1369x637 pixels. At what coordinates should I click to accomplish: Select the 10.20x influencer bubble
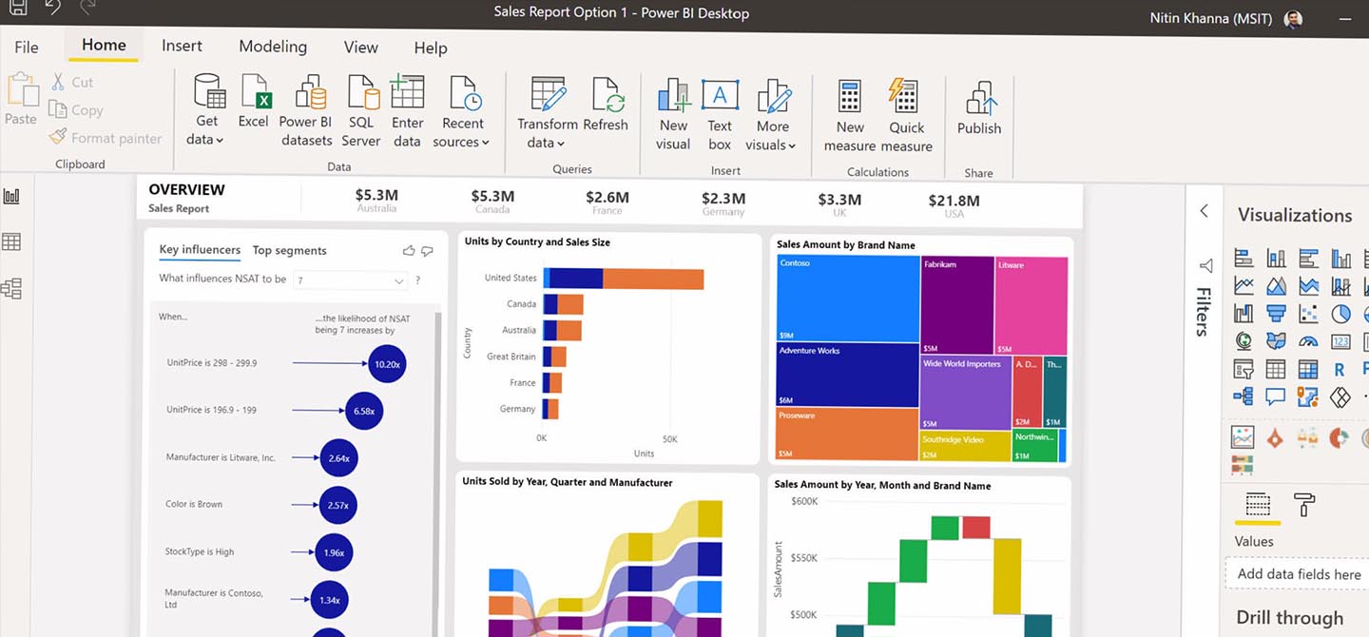click(x=387, y=363)
